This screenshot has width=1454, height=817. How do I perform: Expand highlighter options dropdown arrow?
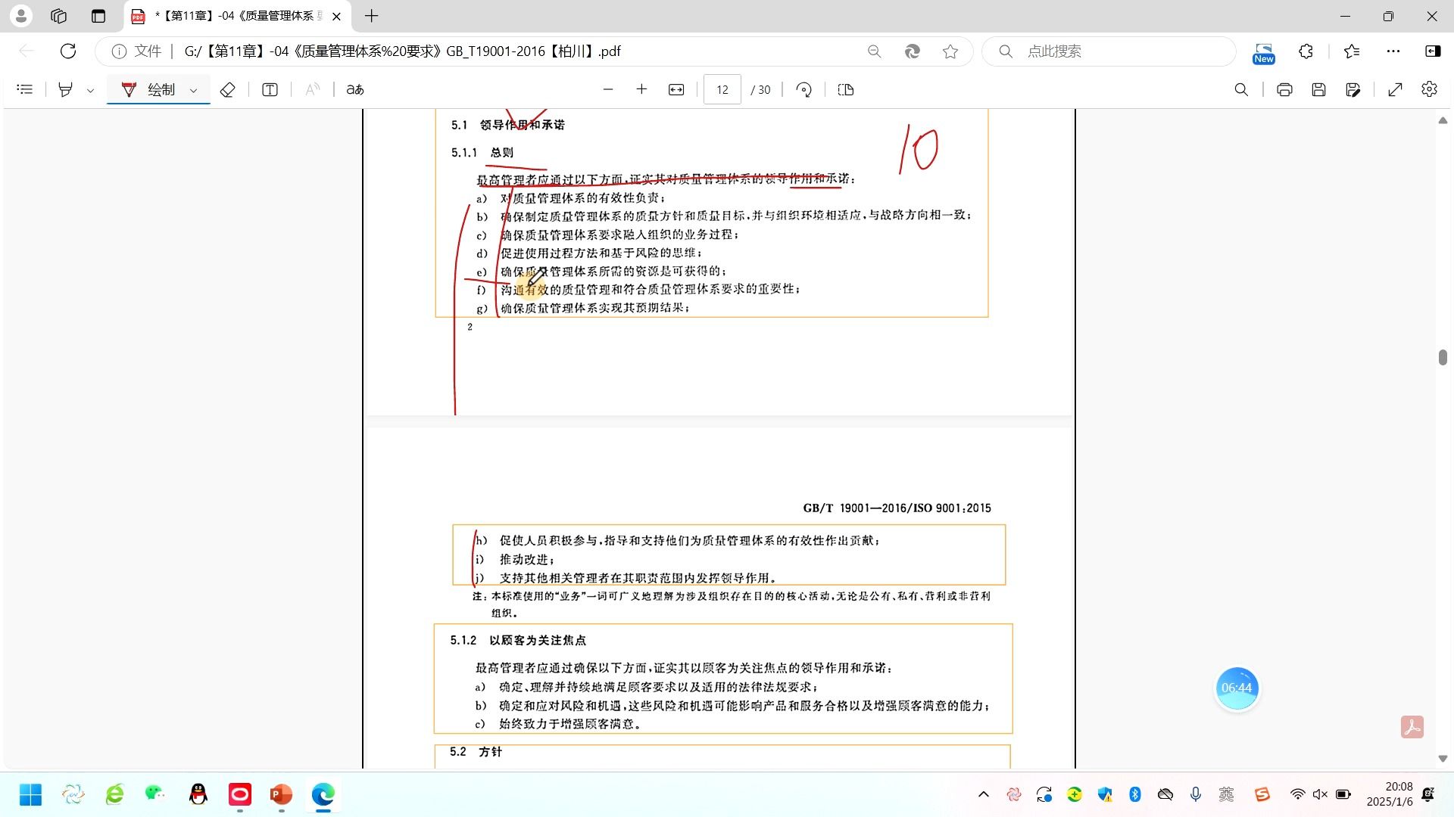(x=91, y=91)
